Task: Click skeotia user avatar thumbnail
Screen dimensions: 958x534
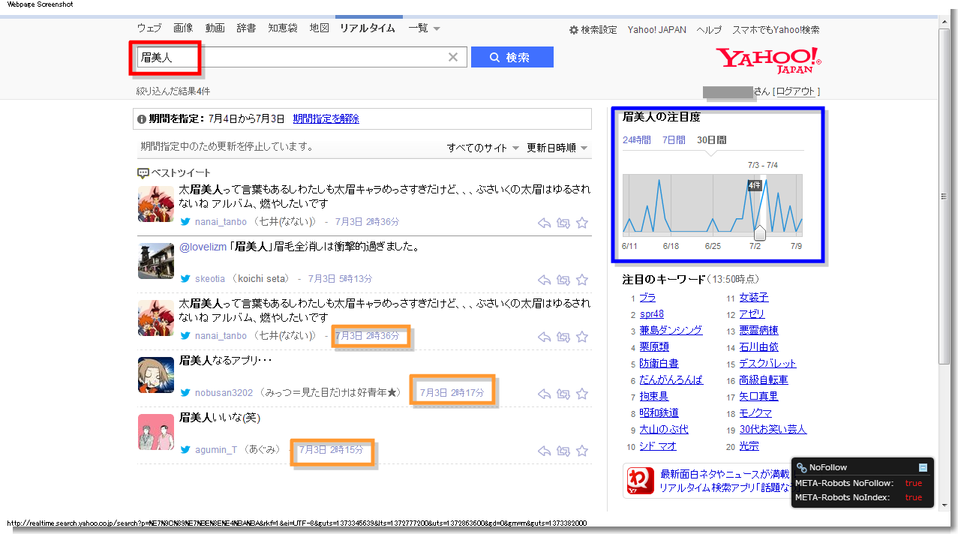Action: [x=156, y=261]
